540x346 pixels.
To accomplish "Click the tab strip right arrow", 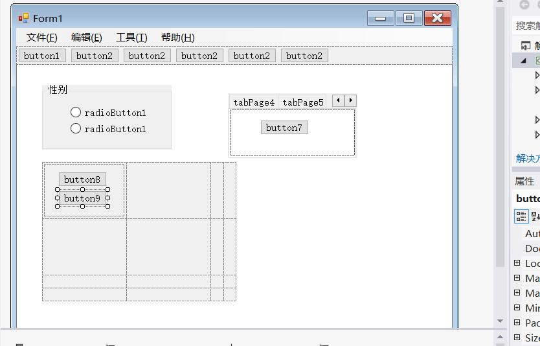I will pos(350,100).
